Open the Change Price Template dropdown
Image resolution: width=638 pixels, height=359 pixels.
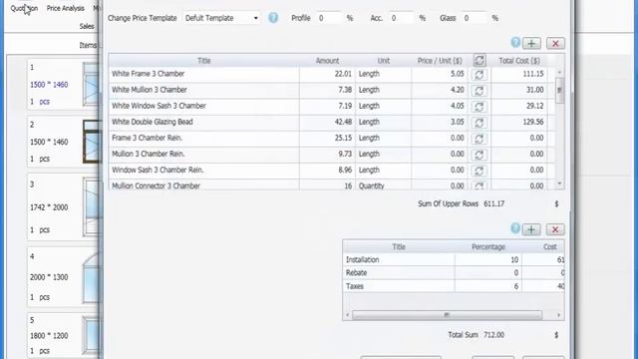[x=221, y=18]
